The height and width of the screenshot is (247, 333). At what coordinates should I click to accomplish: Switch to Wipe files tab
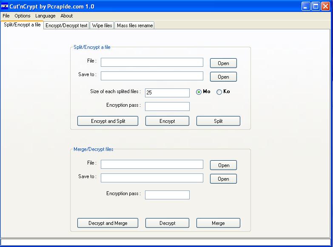click(x=102, y=26)
